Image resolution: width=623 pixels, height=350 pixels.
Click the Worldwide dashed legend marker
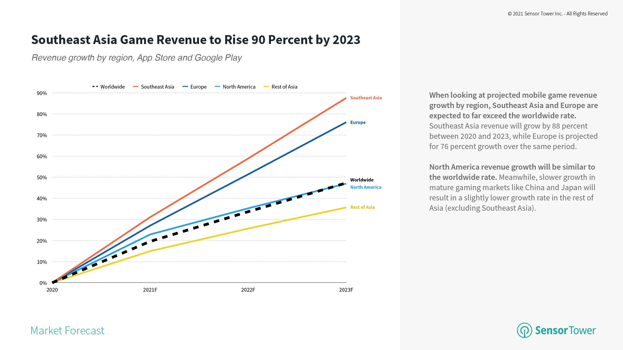pyautogui.click(x=95, y=87)
